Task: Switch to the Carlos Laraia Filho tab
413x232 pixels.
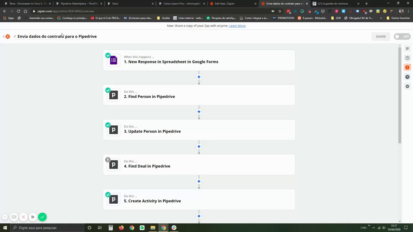Action: pyautogui.click(x=182, y=4)
